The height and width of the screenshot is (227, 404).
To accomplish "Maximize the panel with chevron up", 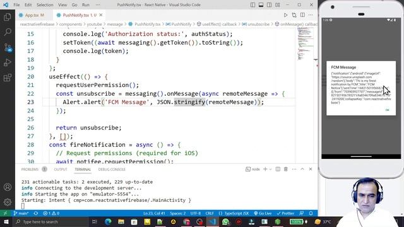I will click(302, 169).
